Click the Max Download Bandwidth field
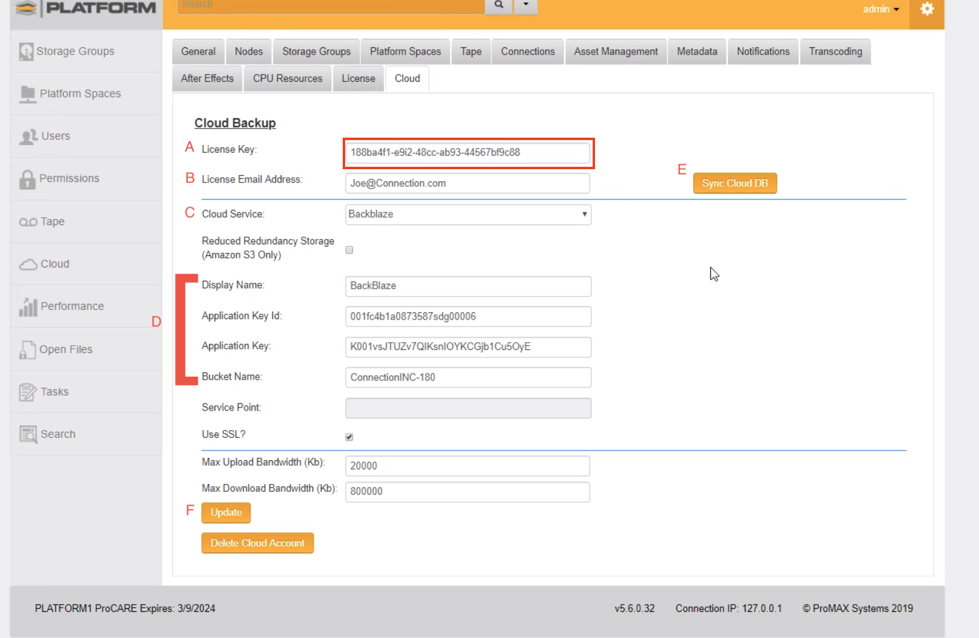Image resolution: width=979 pixels, height=638 pixels. [x=468, y=492]
